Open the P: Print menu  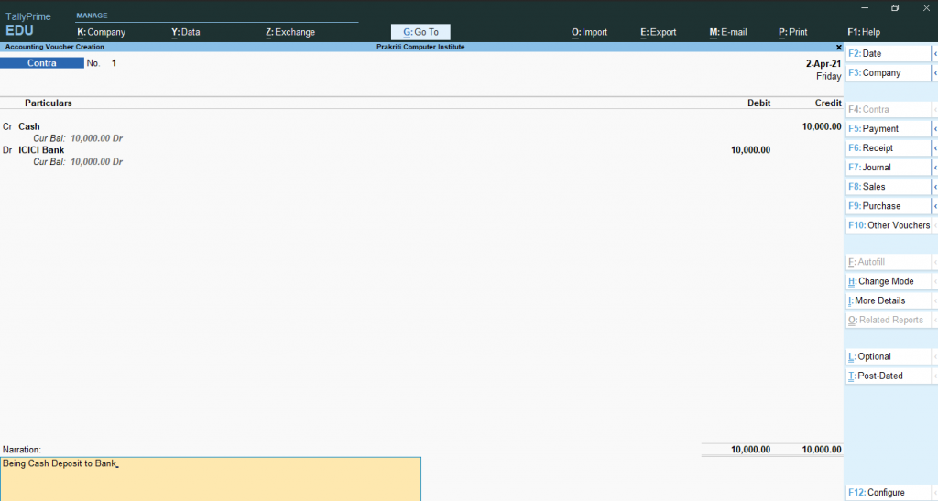click(x=792, y=32)
